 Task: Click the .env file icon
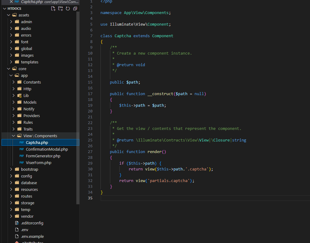click(x=17, y=230)
